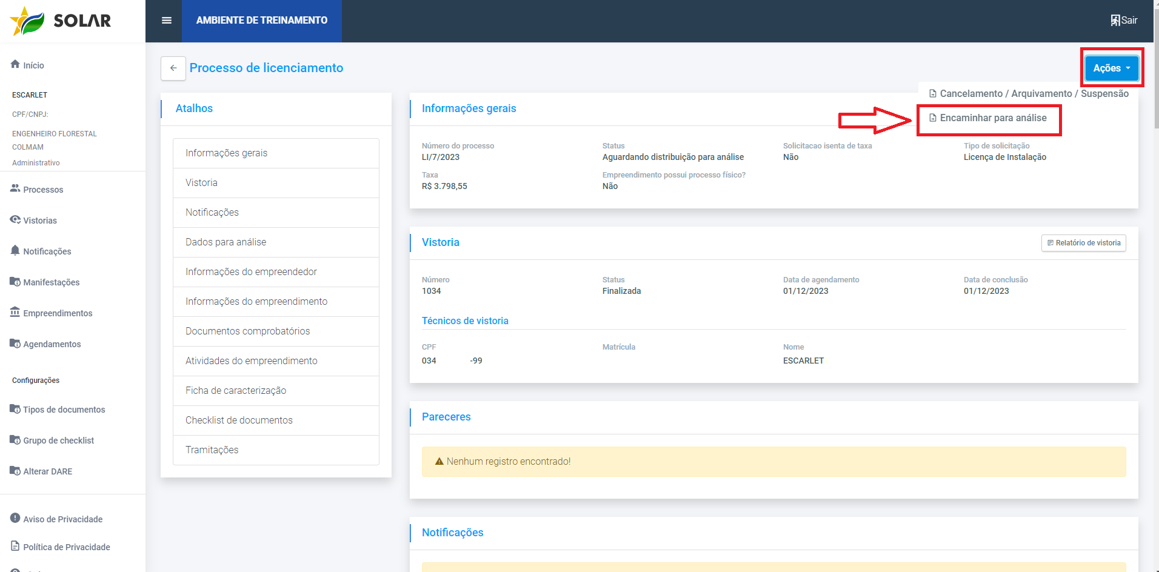Click status Aguardando distribuição para análise

[x=673, y=157]
